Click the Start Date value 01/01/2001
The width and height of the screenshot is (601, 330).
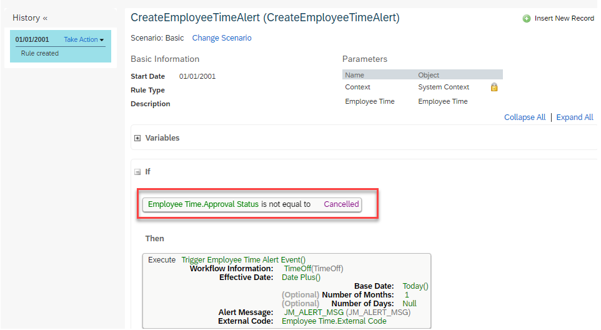click(197, 76)
